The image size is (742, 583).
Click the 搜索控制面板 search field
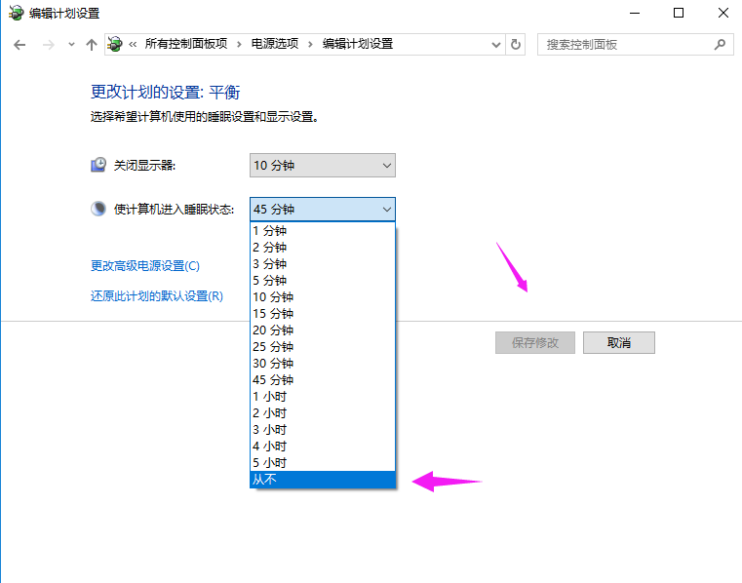tap(624, 45)
